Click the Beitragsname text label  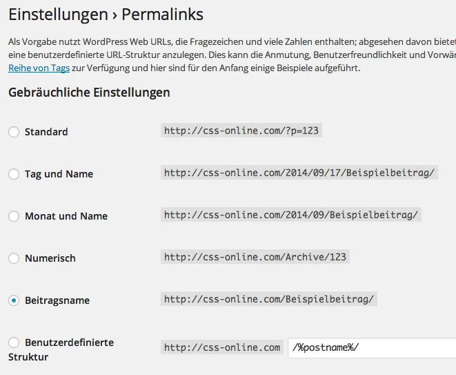click(x=57, y=300)
